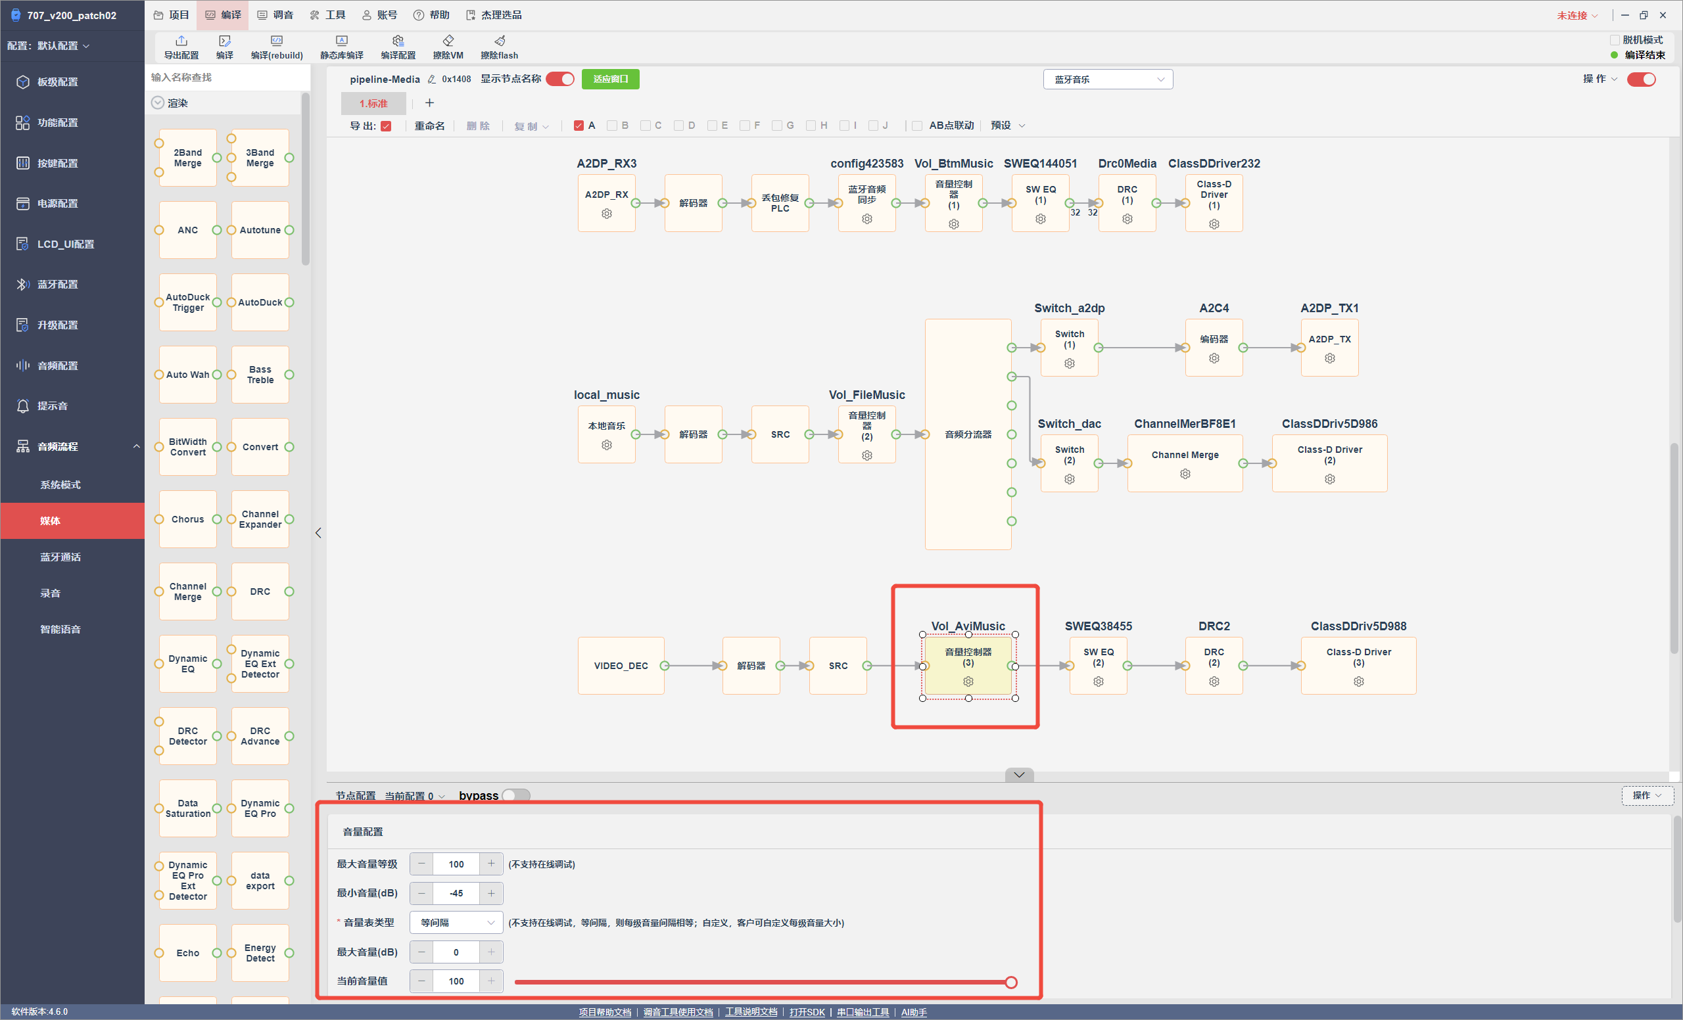The height and width of the screenshot is (1020, 1683).
Task: Click the green 适应窗口 button
Action: point(611,80)
